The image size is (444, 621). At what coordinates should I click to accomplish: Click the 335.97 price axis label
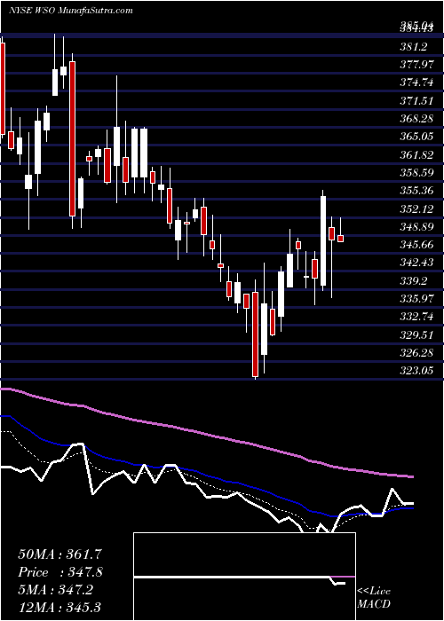pos(418,299)
